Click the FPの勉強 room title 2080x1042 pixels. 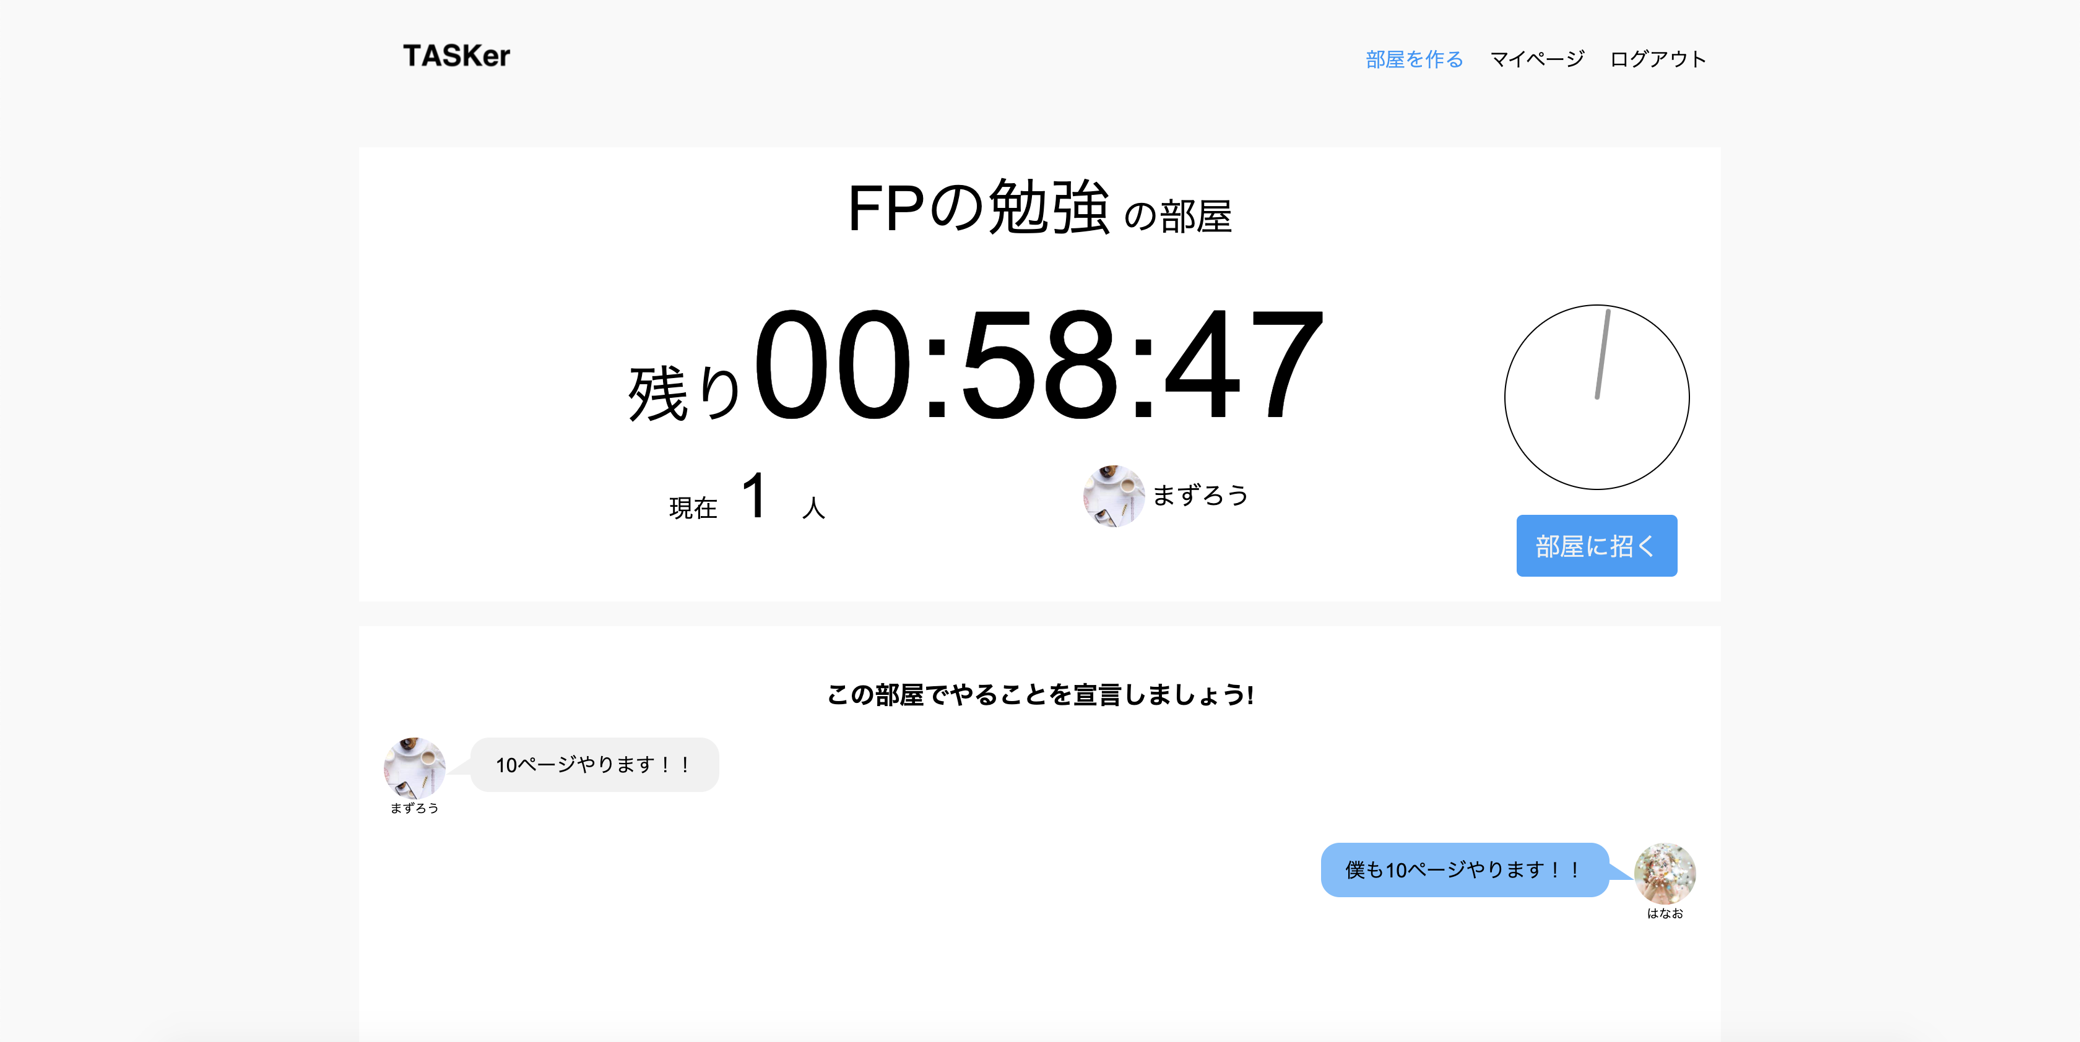[x=978, y=209]
